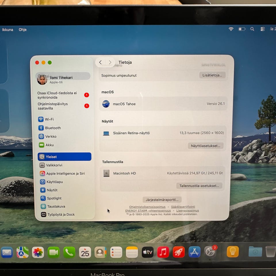This screenshot has width=276, height=276.
Task: Open Apple TV from the Dock
Action: tap(147, 252)
